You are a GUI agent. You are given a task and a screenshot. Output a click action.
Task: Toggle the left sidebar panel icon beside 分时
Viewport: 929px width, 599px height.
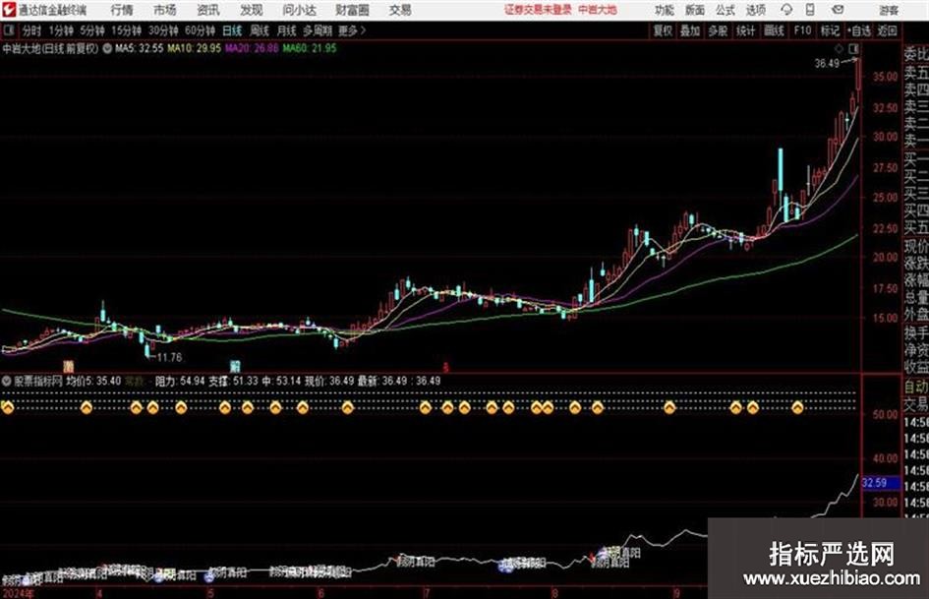[x=8, y=30]
